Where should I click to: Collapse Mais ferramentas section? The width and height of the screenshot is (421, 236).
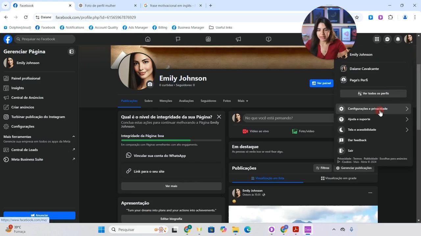tap(74, 137)
